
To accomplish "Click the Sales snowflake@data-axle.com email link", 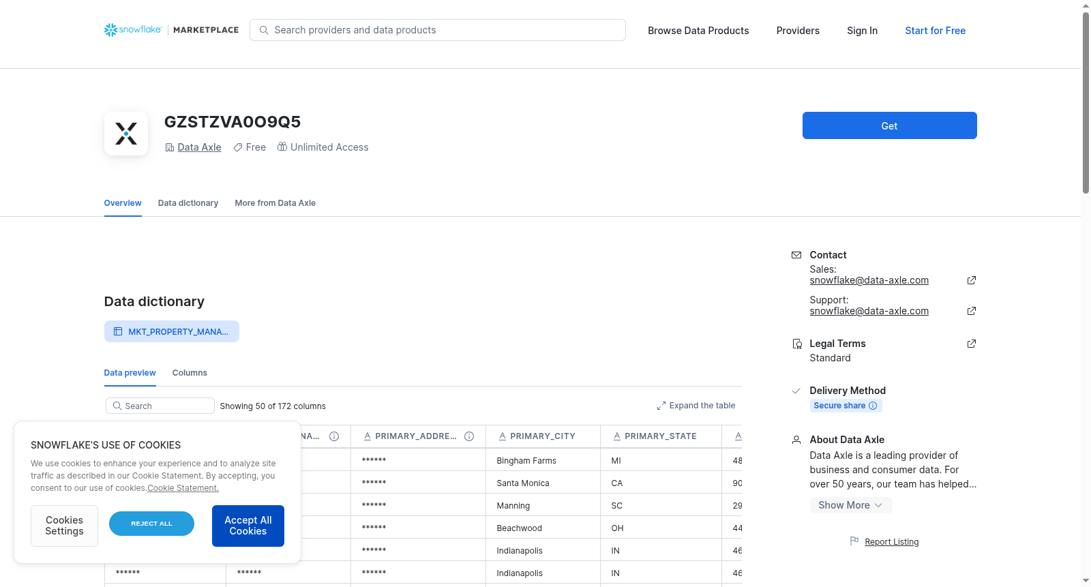I will click(x=869, y=280).
